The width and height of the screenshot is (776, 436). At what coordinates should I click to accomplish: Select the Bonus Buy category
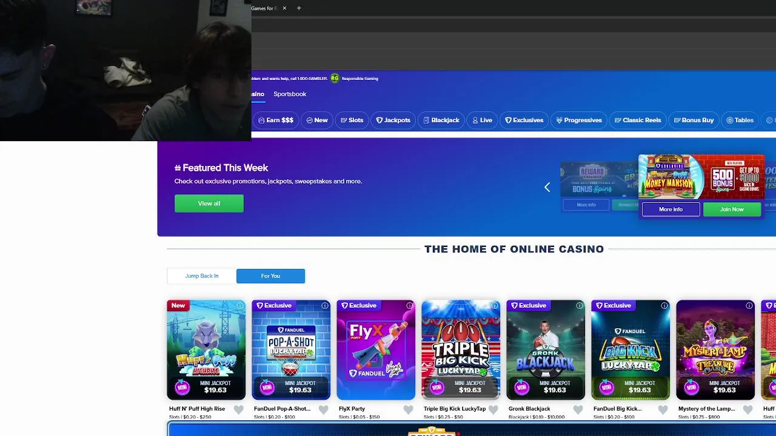(694, 120)
